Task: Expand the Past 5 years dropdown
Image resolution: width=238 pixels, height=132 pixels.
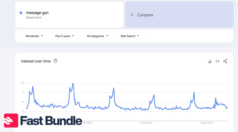Action: [x=65, y=36]
